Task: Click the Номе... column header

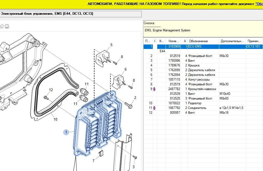Action: (174, 41)
